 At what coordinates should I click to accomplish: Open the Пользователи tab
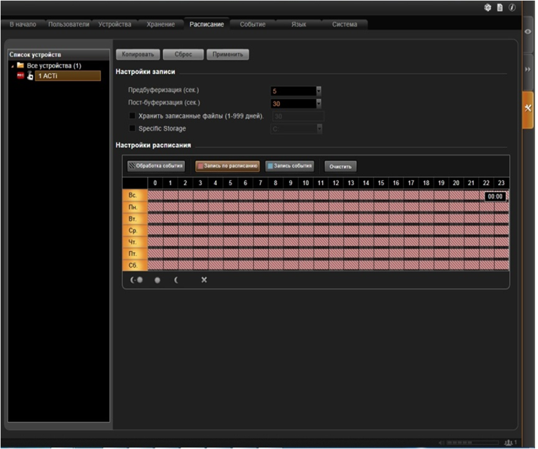click(x=68, y=24)
